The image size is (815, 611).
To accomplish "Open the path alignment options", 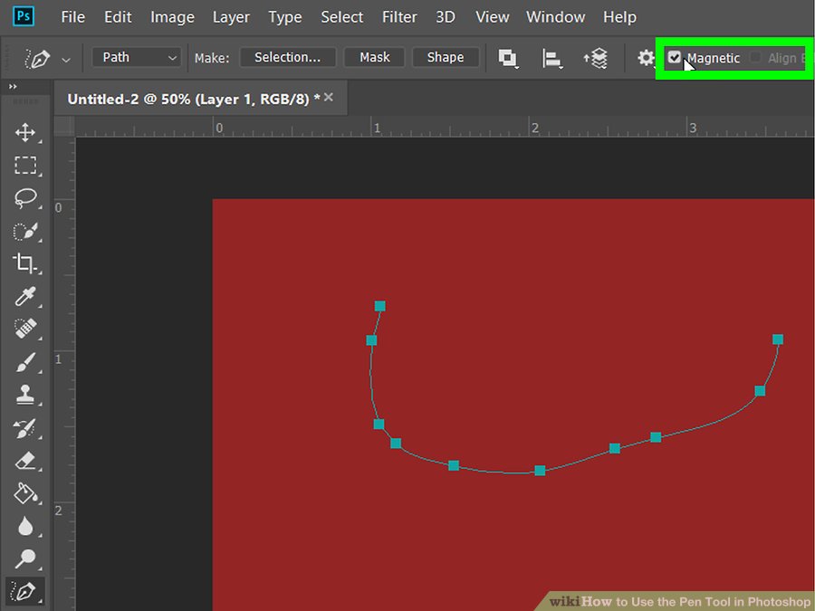I will coord(551,58).
